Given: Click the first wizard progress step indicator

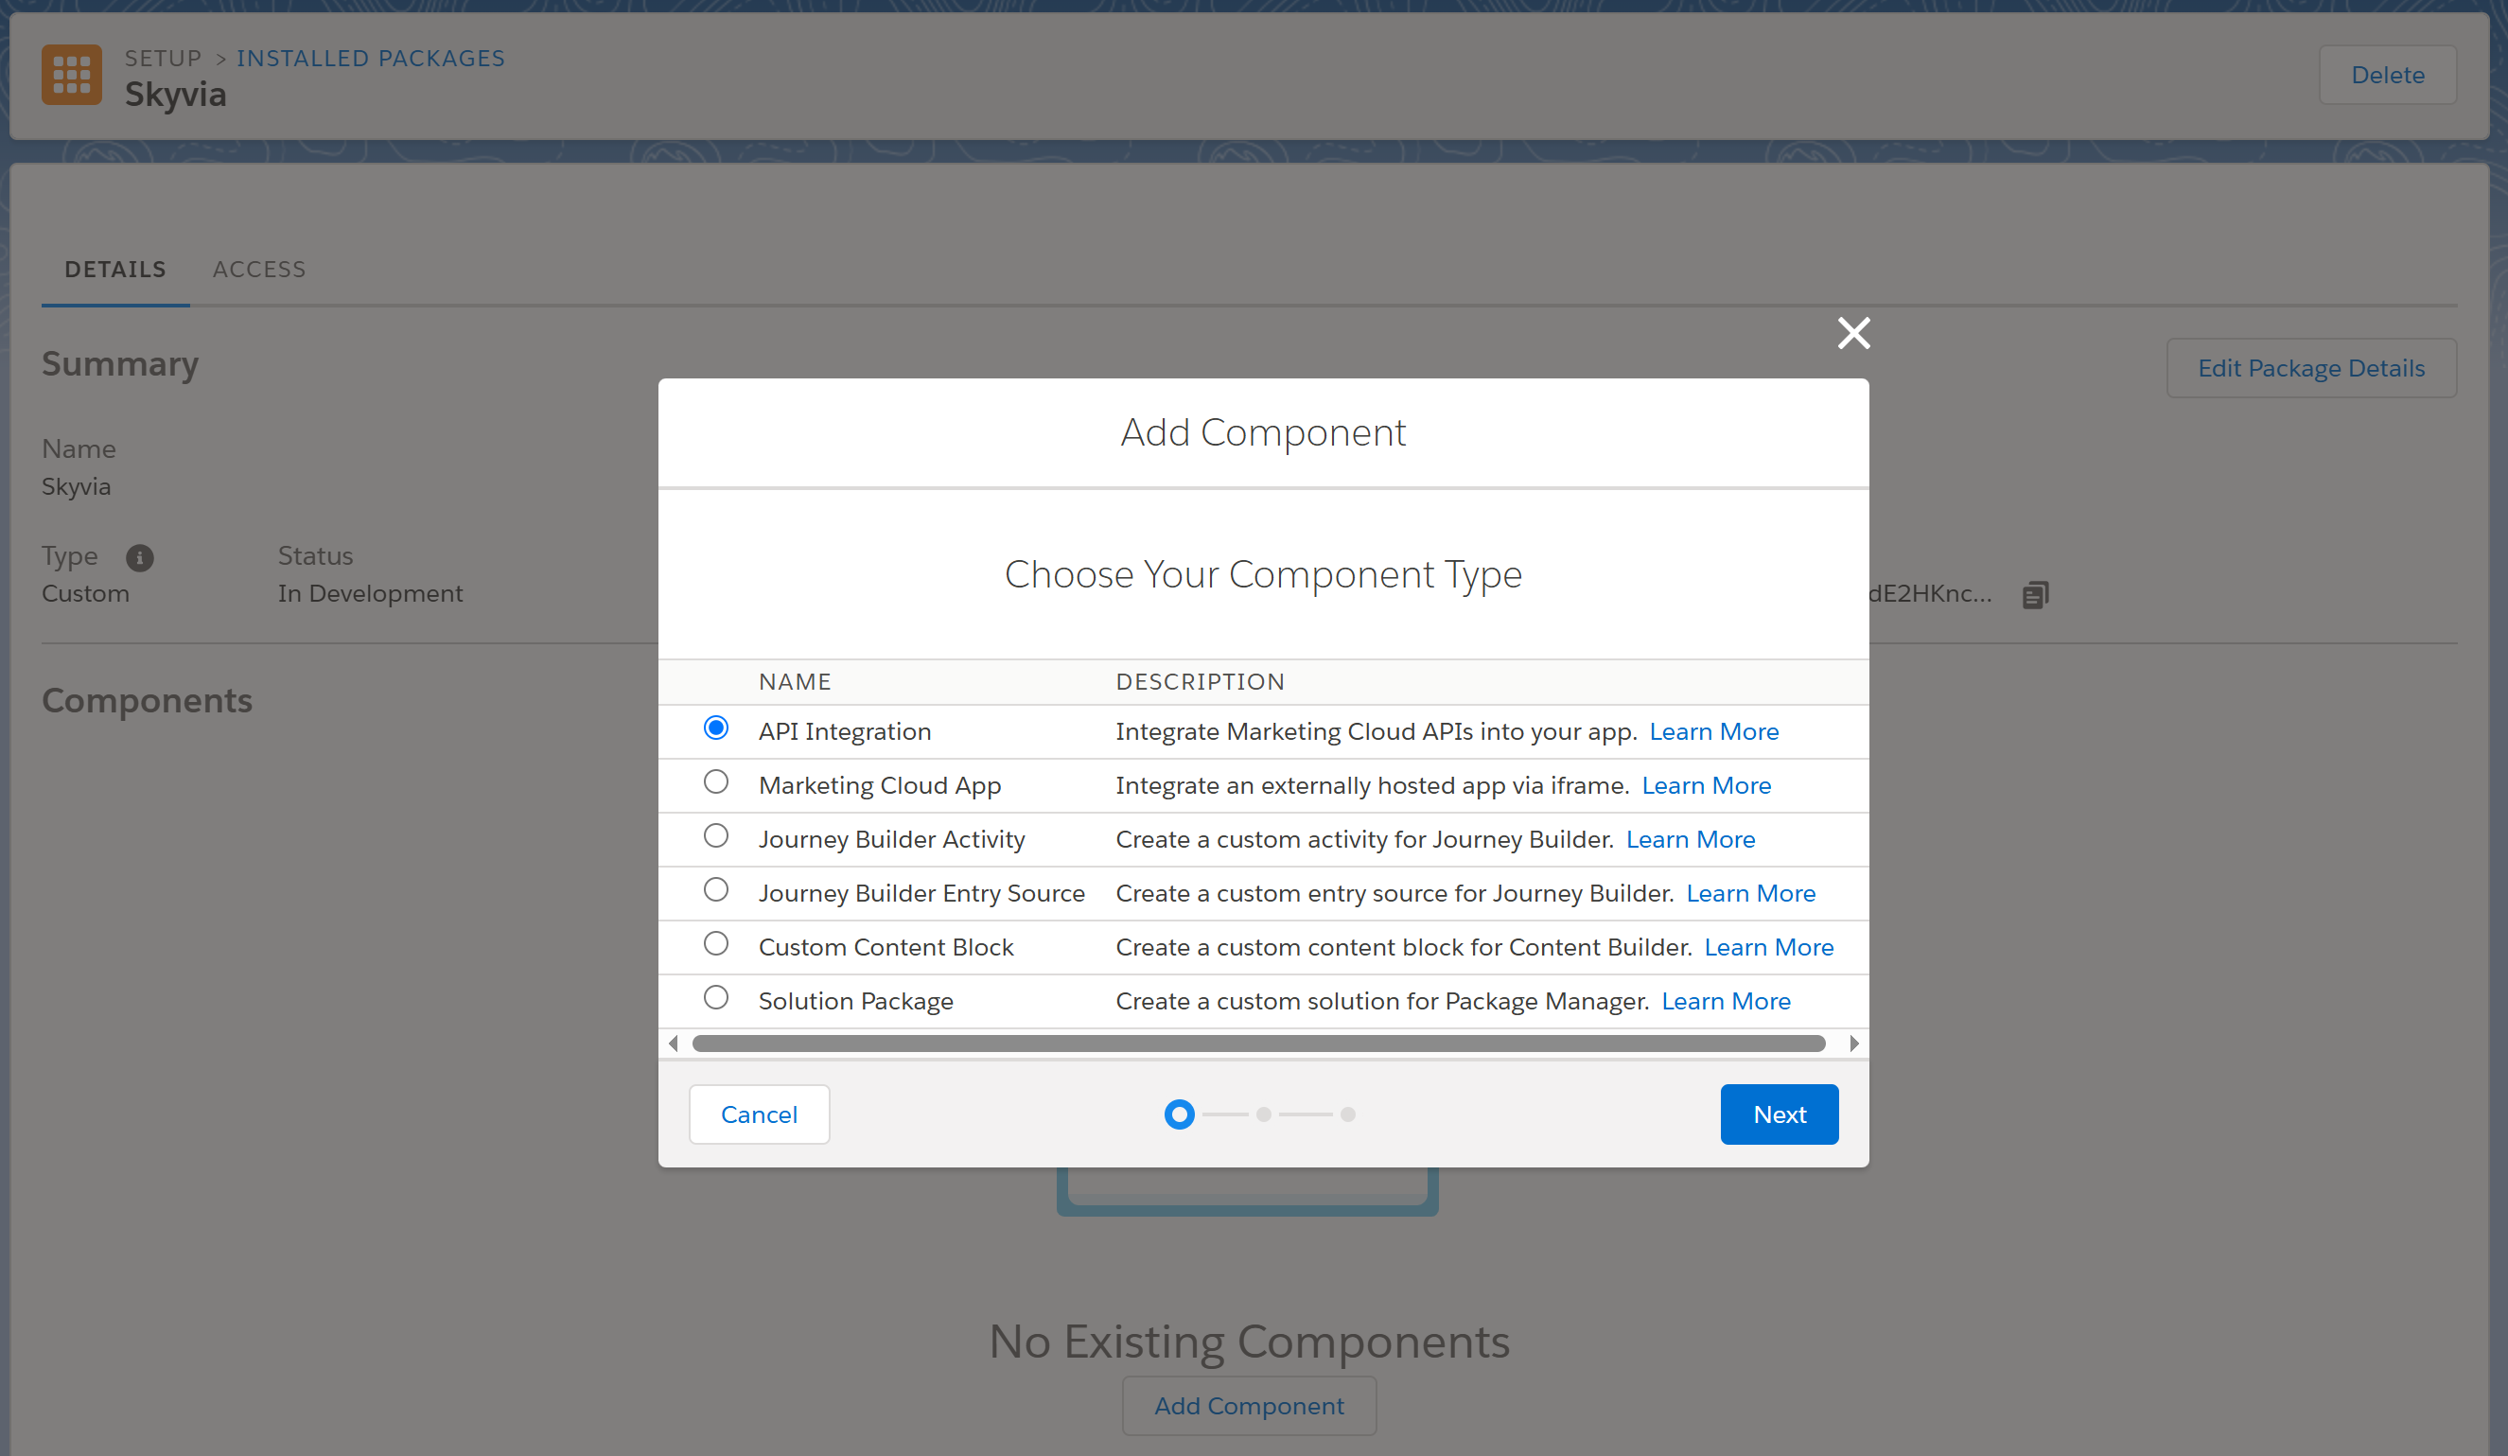Looking at the screenshot, I should tap(1180, 1114).
